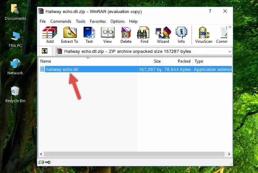Click the archive icon in address bar
258x173 pixels.
pos(59,52)
